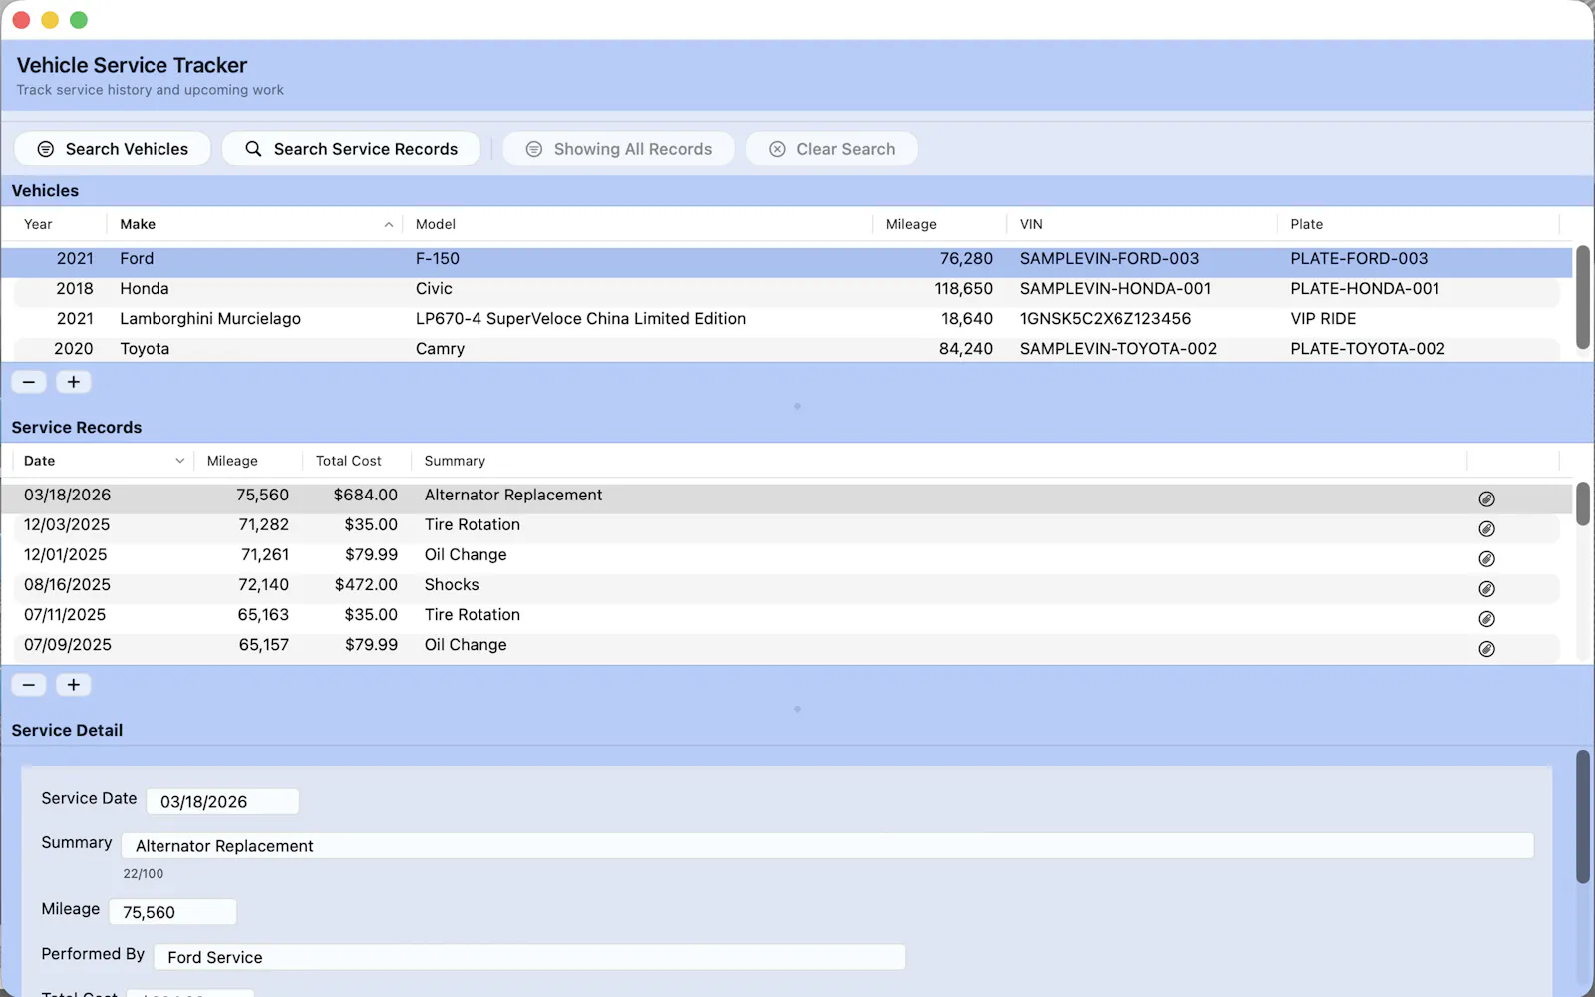Select the Honda Civic vehicle row
This screenshot has height=997, width=1595.
pyautogui.click(x=786, y=289)
